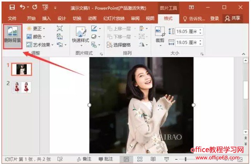Select slide 2 thumbnail
This screenshot has height=164, width=251.
(x=22, y=87)
